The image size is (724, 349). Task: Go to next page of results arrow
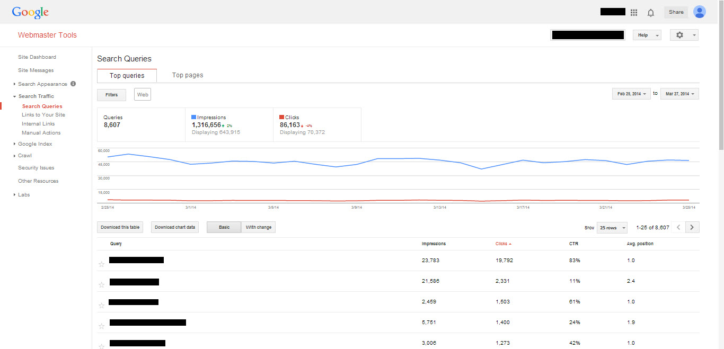(692, 227)
